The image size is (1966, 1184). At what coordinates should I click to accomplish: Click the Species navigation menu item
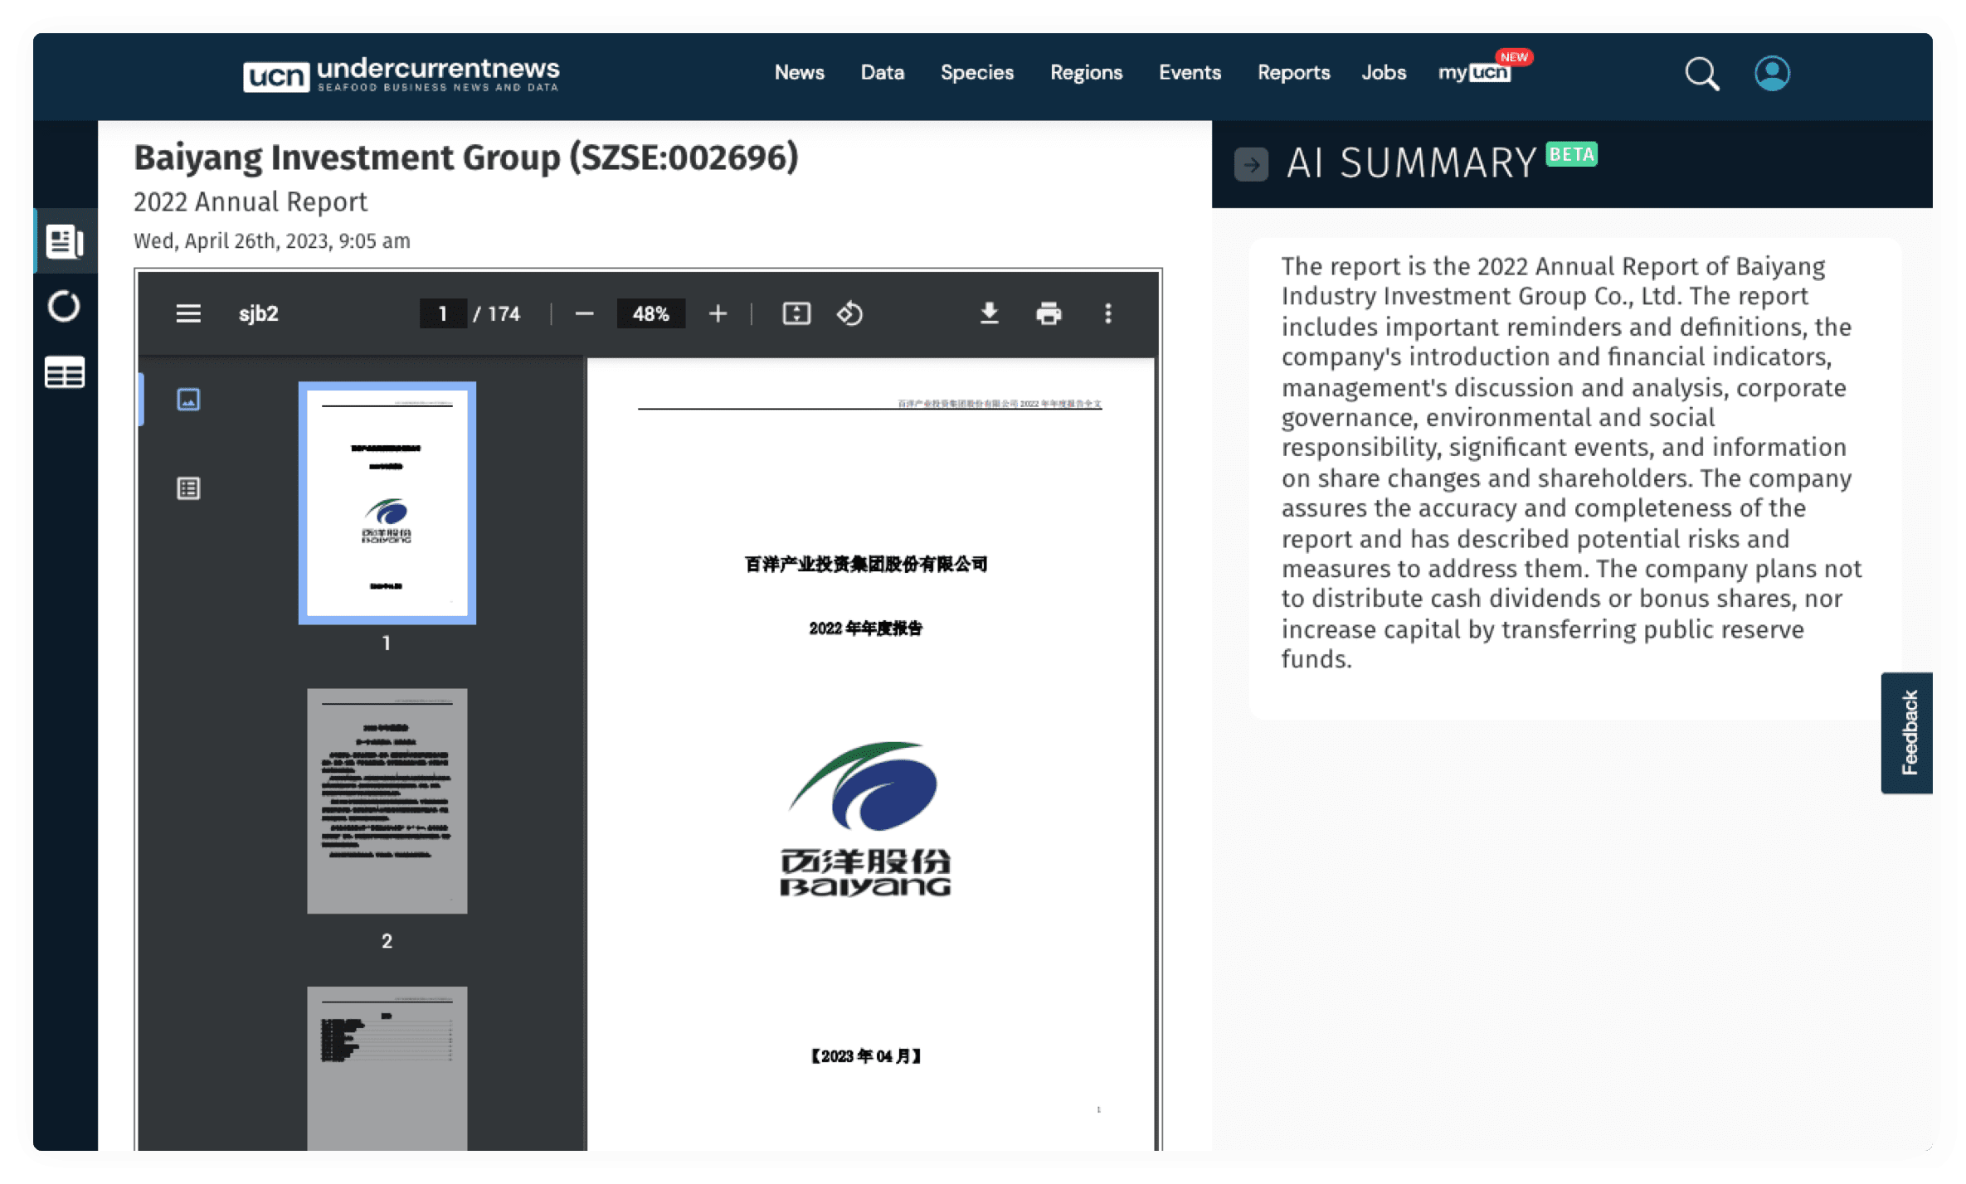click(x=976, y=73)
